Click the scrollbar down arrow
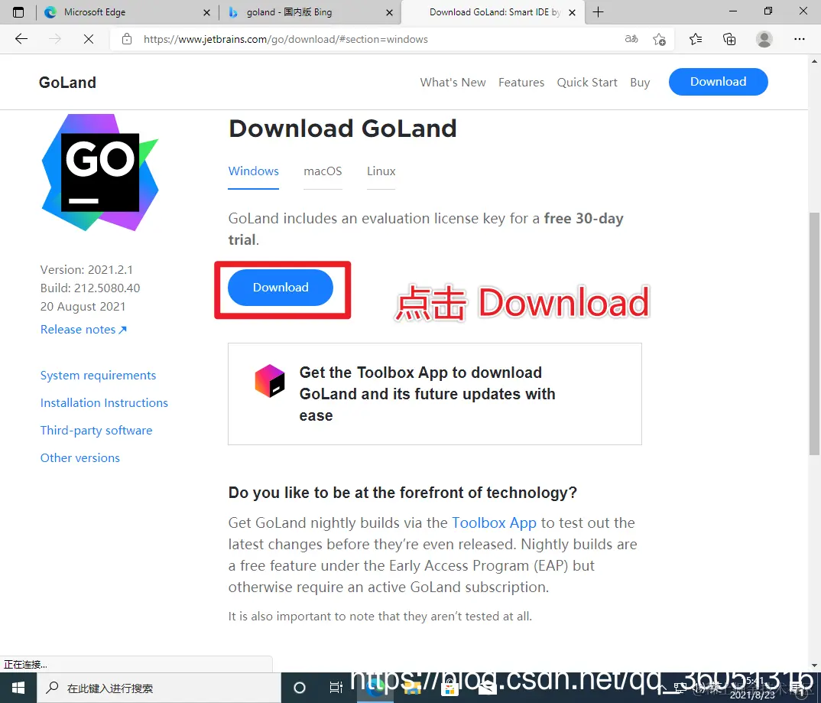821x703 pixels. pos(814,666)
